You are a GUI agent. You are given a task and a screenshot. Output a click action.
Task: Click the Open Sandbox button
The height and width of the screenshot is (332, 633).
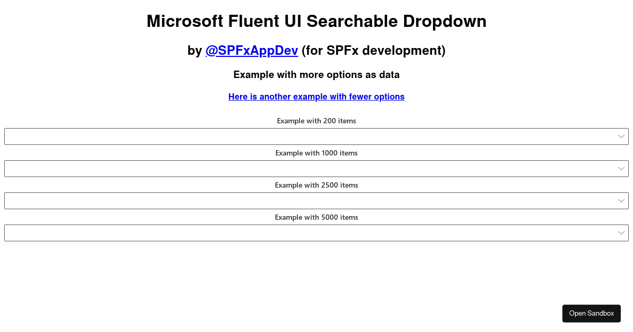pos(591,313)
